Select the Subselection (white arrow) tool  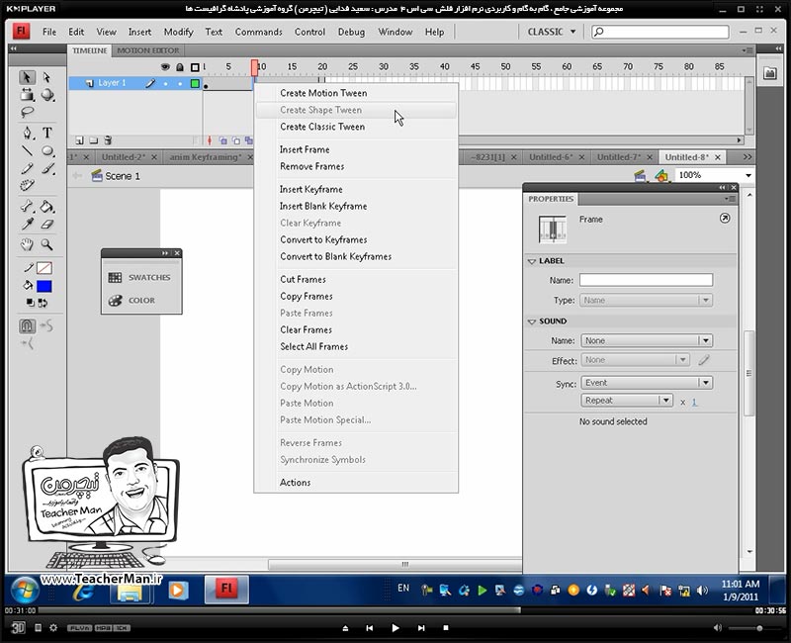point(46,77)
